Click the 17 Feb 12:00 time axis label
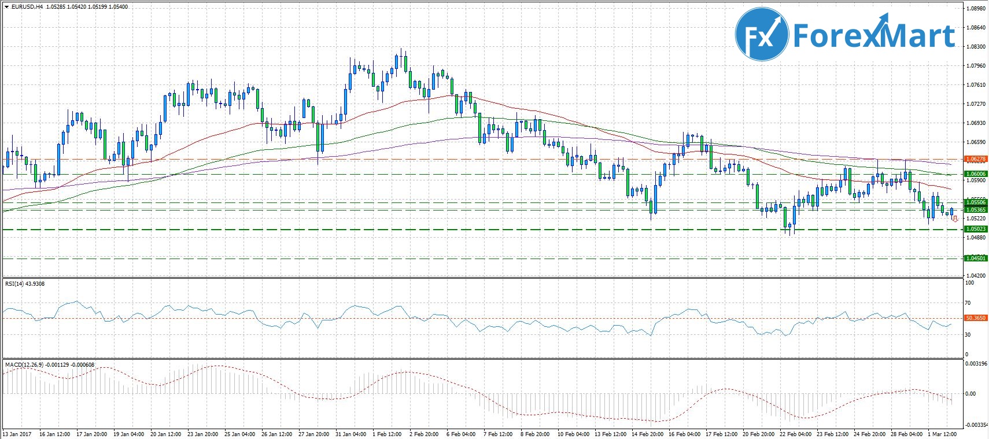 coord(721,434)
